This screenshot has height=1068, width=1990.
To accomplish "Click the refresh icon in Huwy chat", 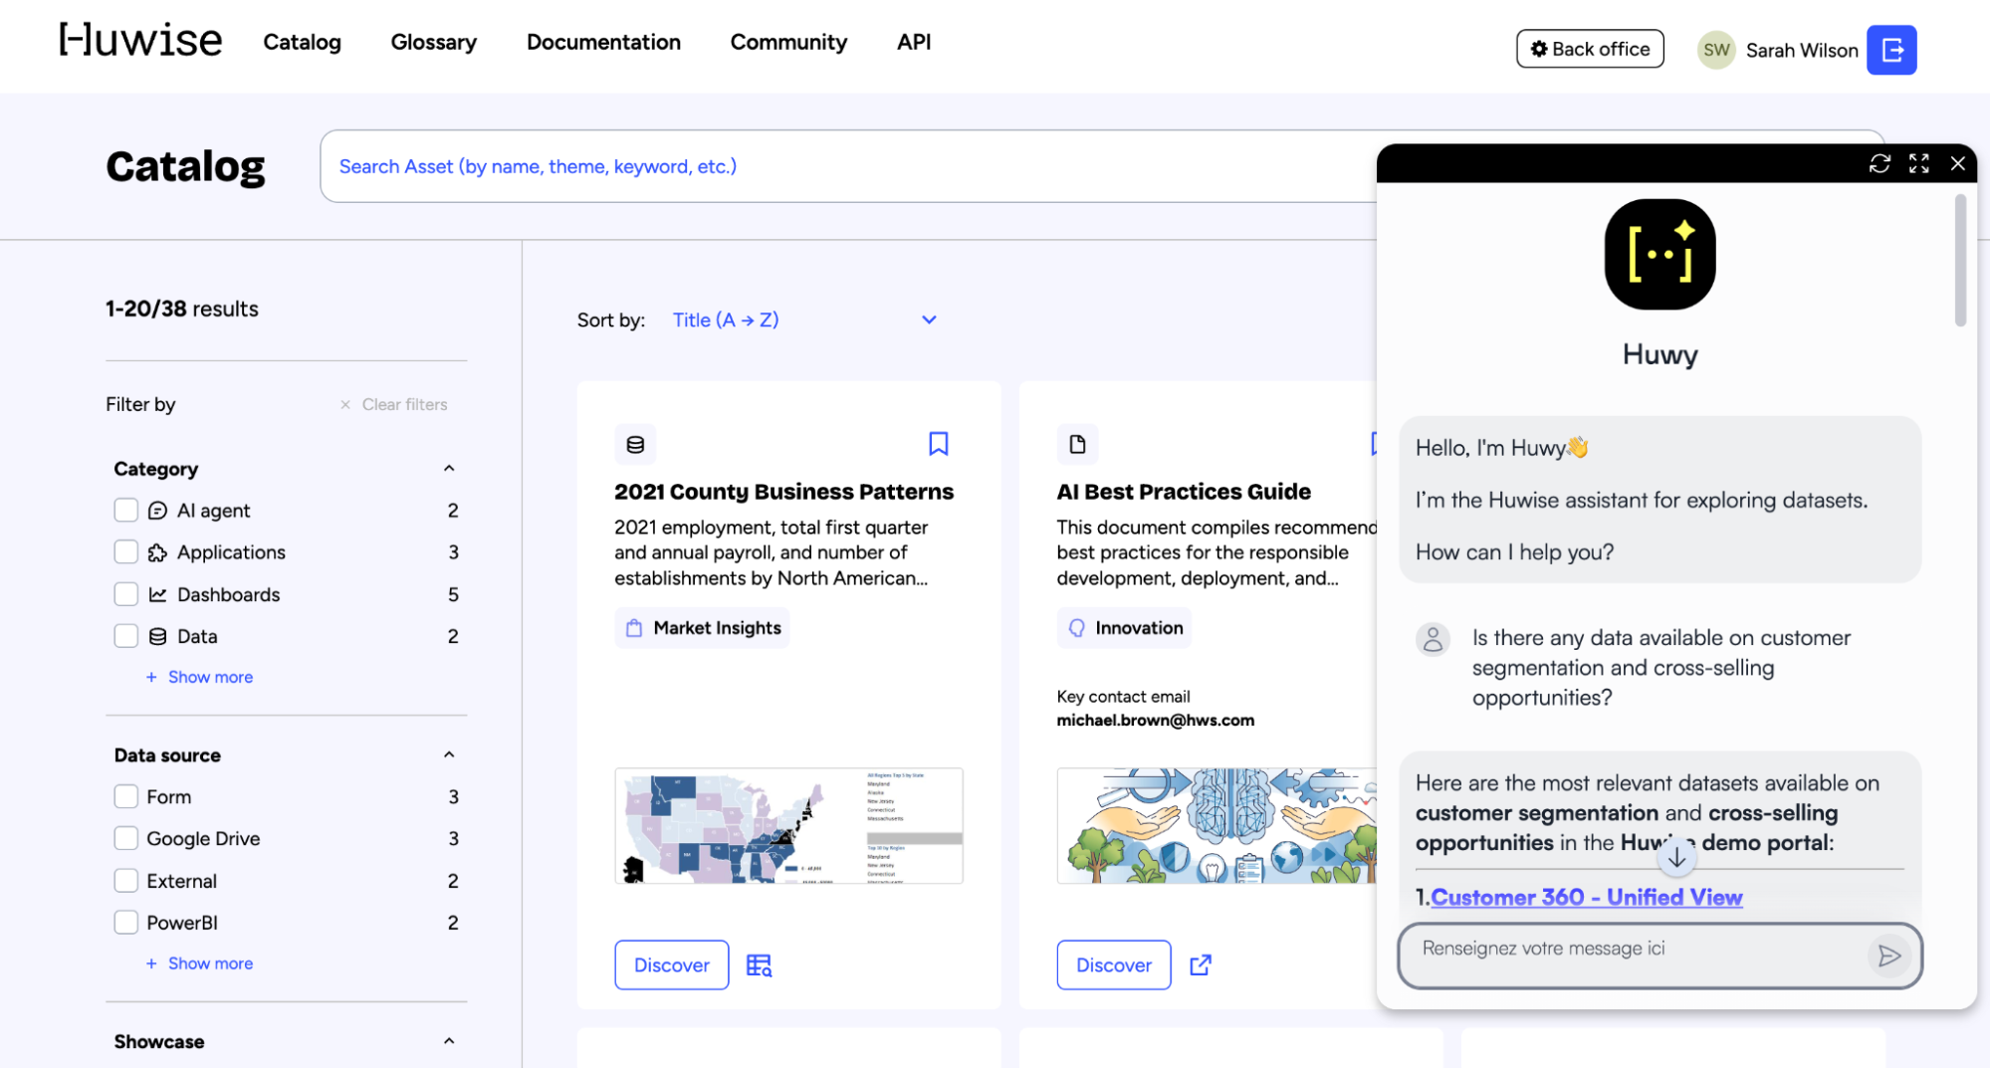I will [1879, 164].
